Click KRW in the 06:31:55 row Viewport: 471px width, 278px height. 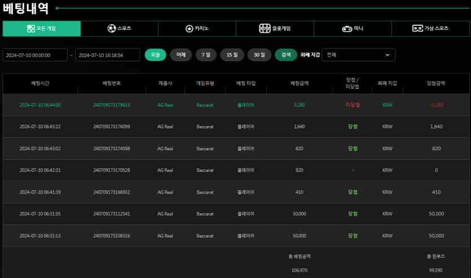[x=388, y=214]
